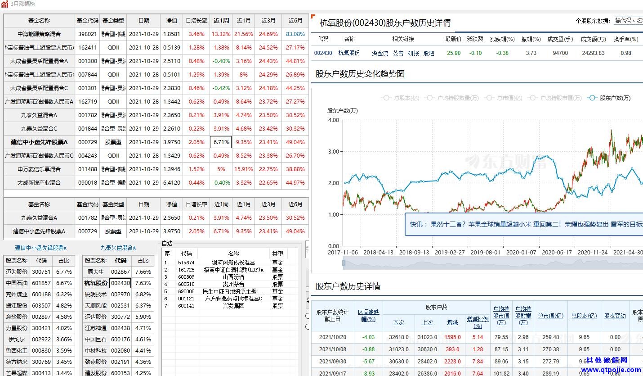Open the 公告 link for 杭氧股份
Screen dimensions: 643x376
[x=398, y=53]
